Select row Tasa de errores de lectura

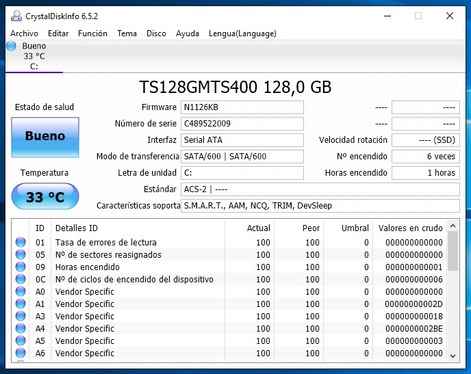(229, 242)
